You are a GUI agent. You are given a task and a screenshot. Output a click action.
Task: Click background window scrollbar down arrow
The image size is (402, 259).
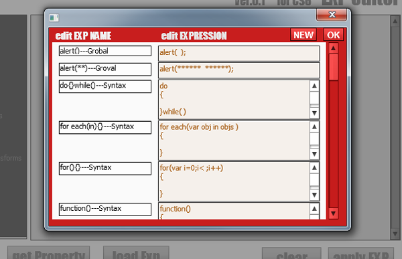(x=395, y=234)
